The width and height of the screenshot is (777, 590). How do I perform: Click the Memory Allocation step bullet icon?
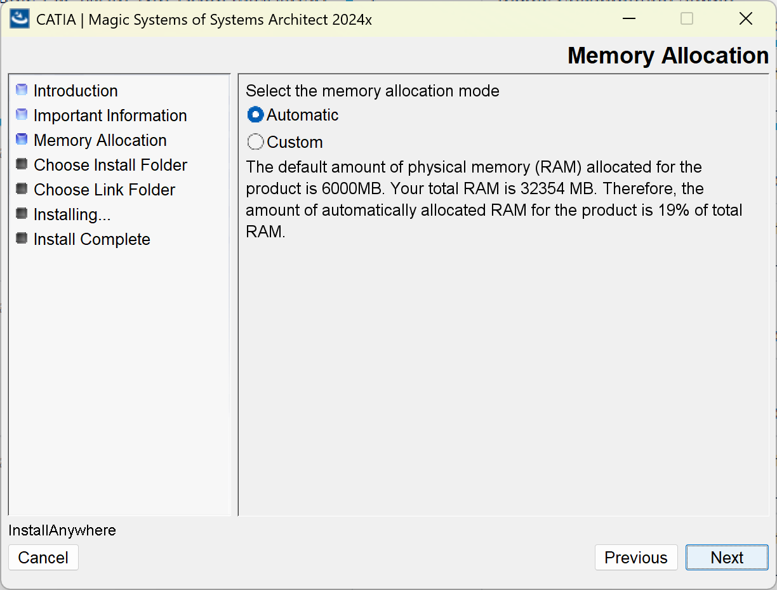(22, 140)
